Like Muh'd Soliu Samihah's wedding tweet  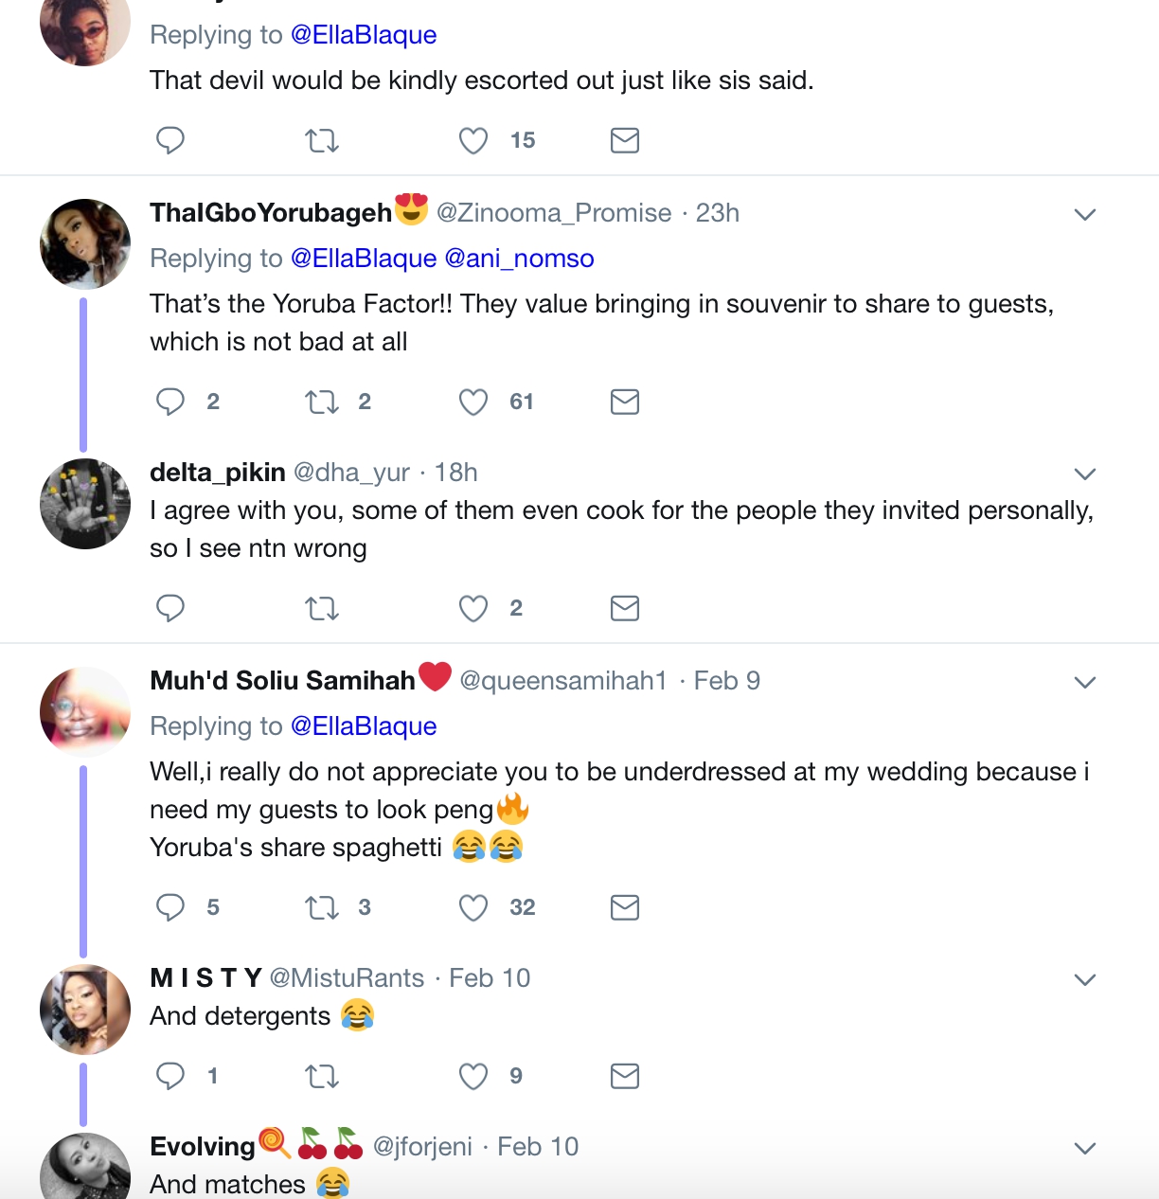[473, 908]
